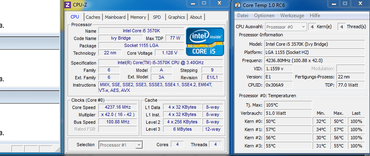Click the Cores count field in CPU-Z
The width and height of the screenshot is (370, 156).
point(177,144)
